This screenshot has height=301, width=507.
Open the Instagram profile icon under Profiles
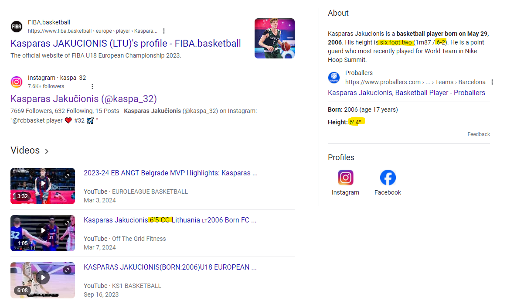click(345, 178)
